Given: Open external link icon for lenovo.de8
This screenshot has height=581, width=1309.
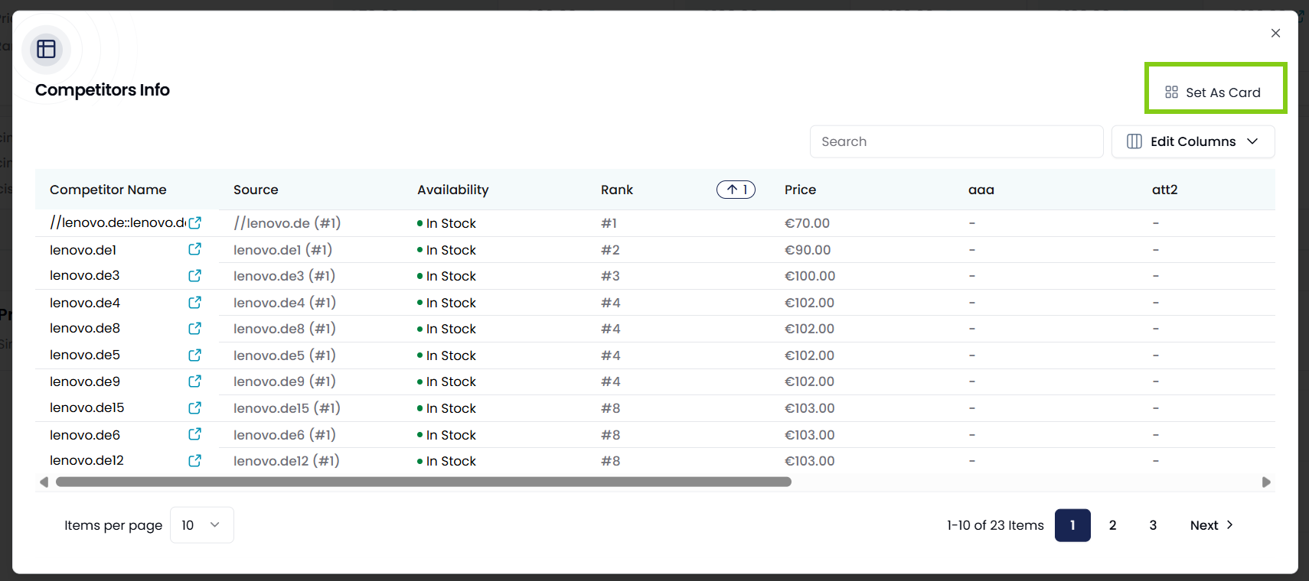Looking at the screenshot, I should (x=195, y=328).
